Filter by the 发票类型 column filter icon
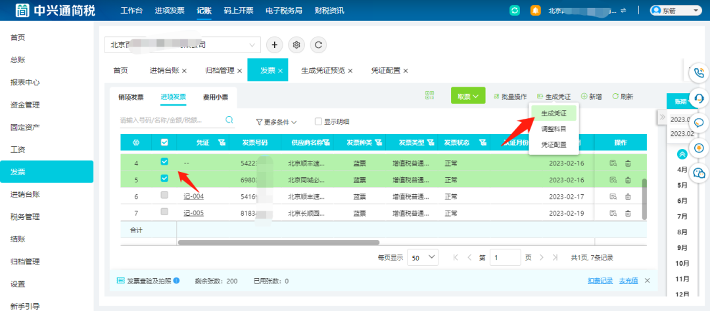 click(x=430, y=142)
